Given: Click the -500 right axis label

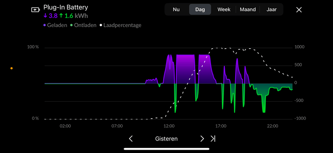Looking at the screenshot, I should [299, 100].
